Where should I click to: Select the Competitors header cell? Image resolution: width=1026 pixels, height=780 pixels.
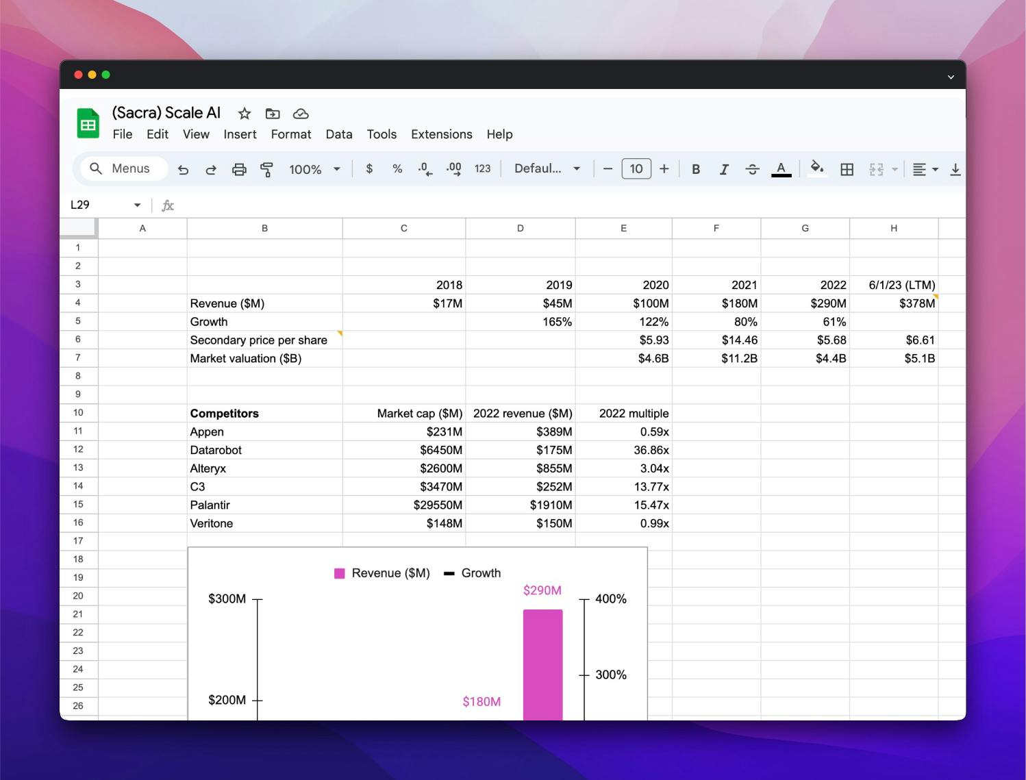264,413
